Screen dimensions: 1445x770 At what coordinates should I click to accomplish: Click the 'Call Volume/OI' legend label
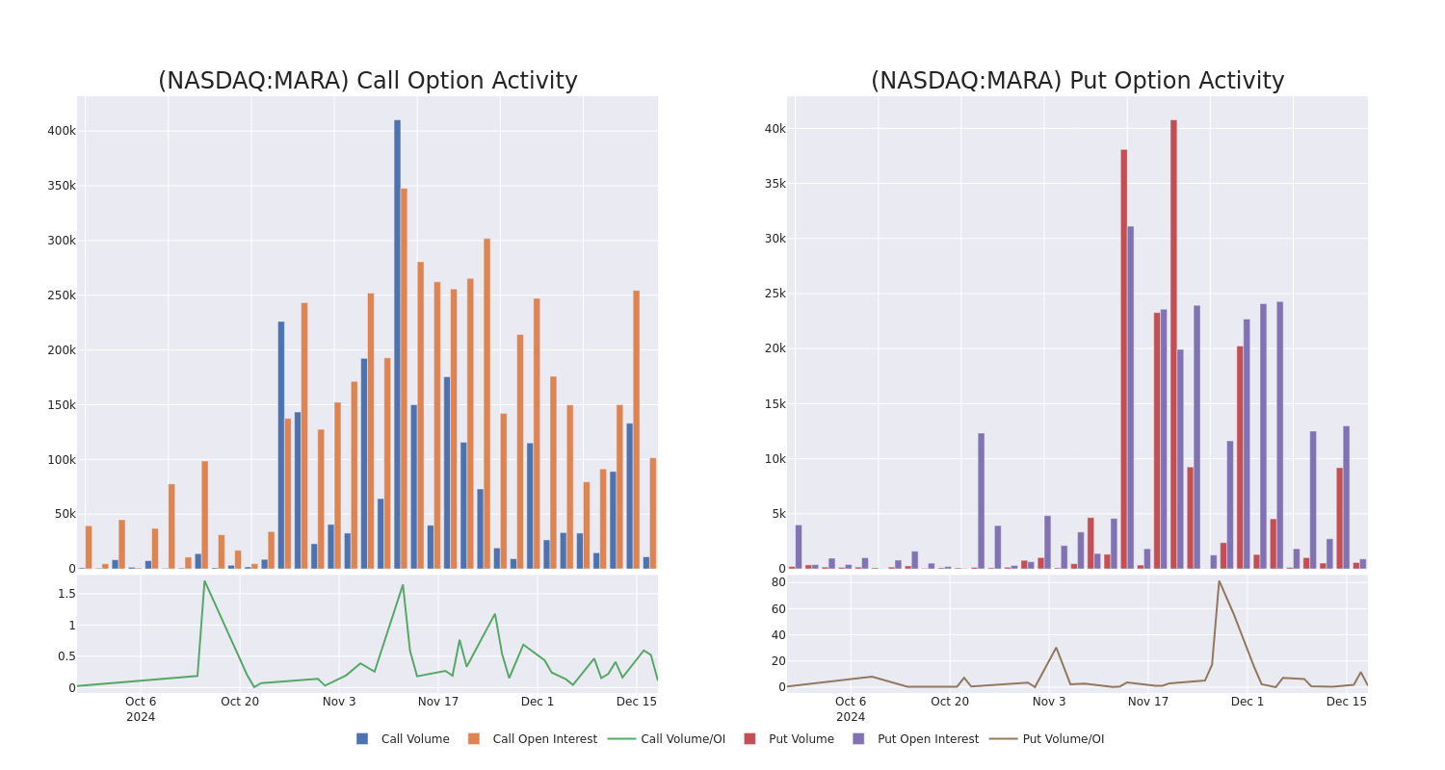(x=683, y=739)
